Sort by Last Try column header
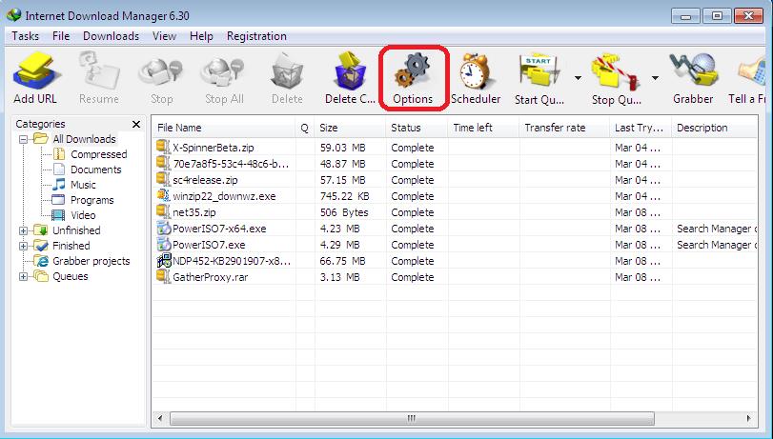 [641, 128]
